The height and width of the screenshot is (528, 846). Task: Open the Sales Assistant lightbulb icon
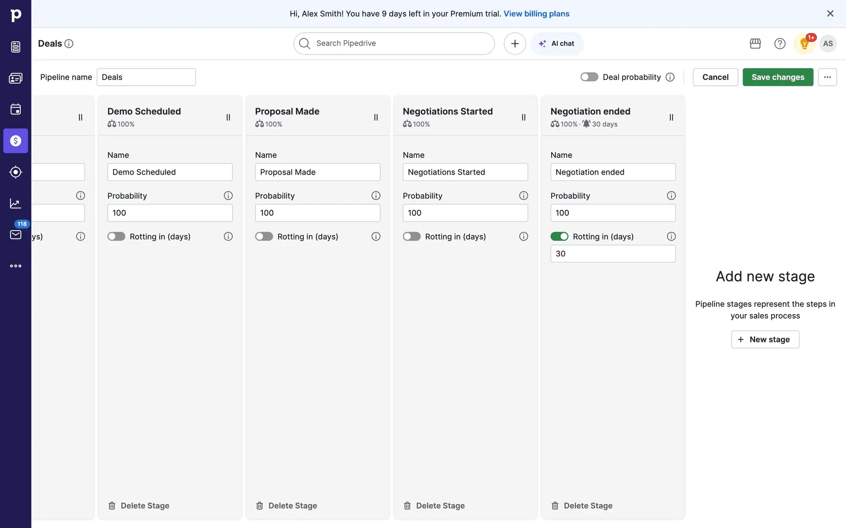804,44
